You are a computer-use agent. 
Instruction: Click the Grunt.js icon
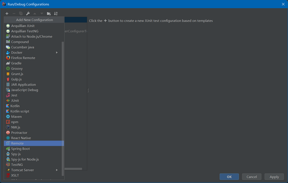8,74
